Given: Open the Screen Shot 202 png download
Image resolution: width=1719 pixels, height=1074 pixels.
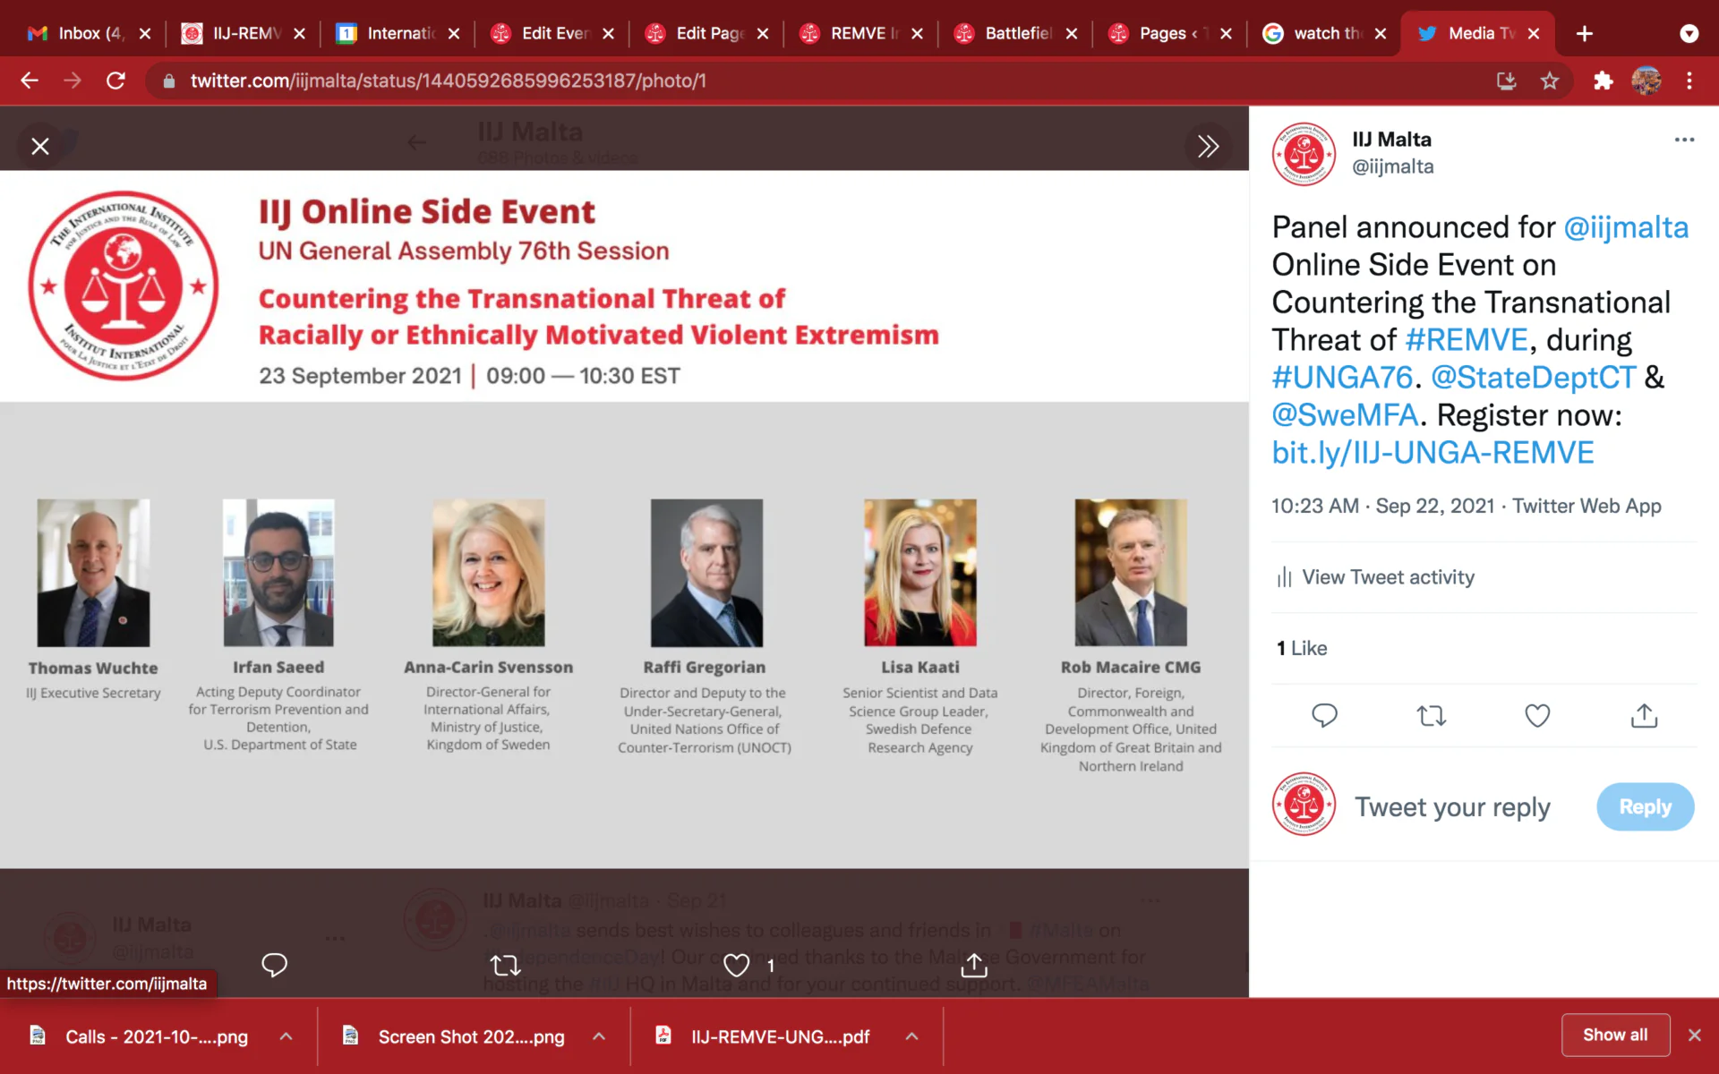Looking at the screenshot, I should (454, 1036).
